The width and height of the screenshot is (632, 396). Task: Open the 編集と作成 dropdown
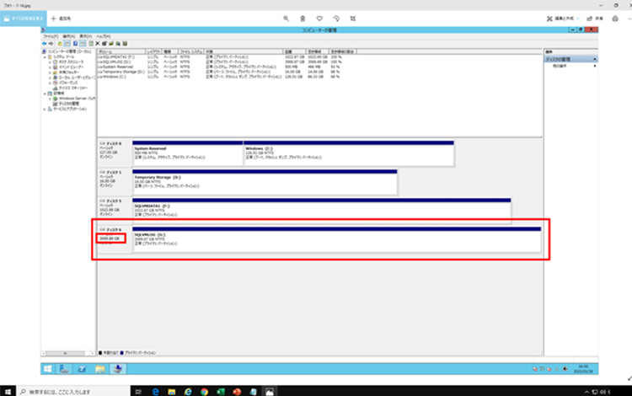coord(560,17)
